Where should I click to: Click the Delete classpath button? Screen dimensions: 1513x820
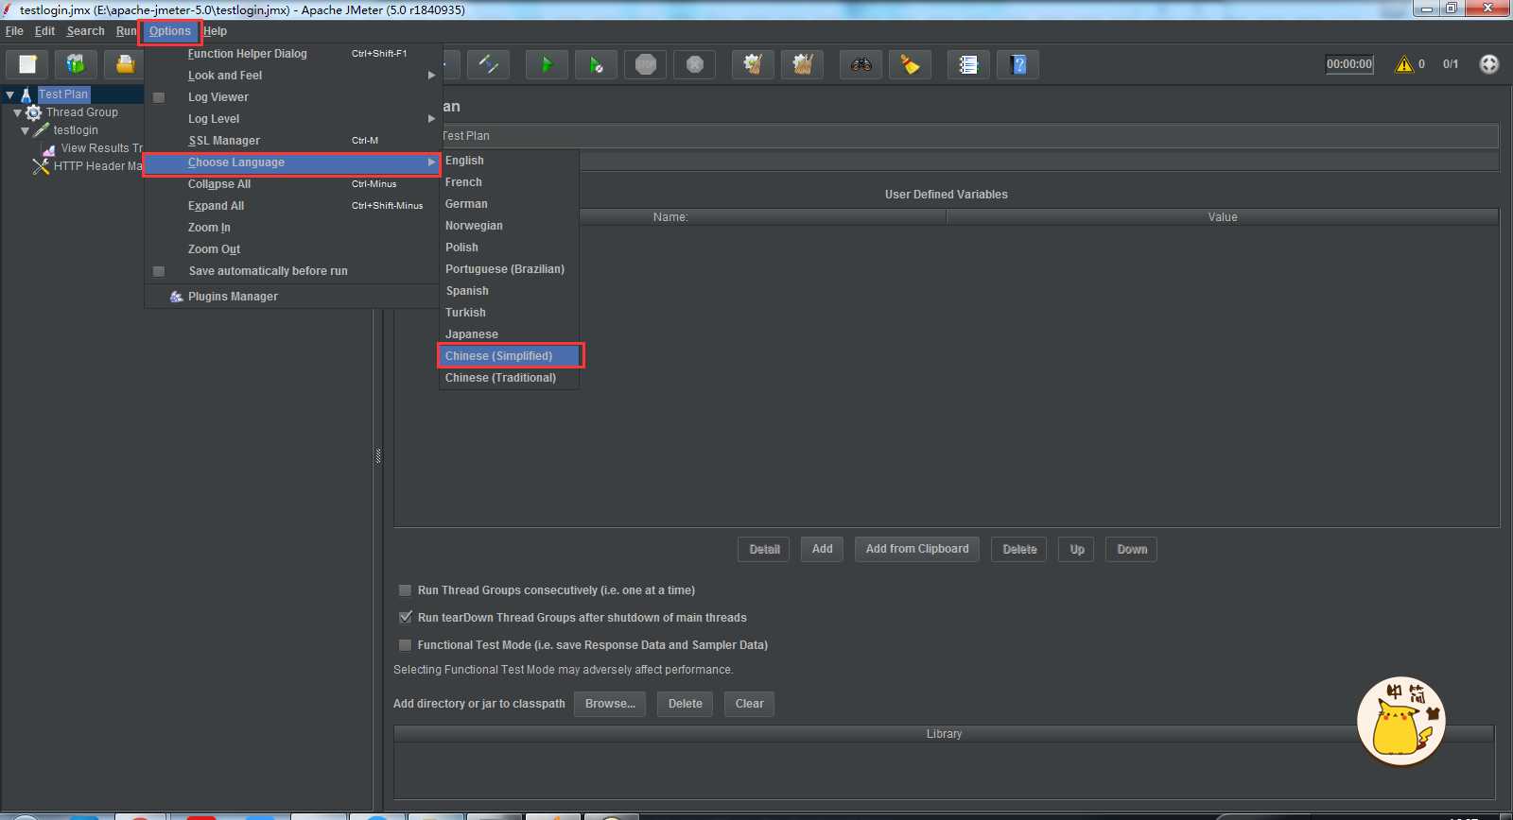(686, 704)
